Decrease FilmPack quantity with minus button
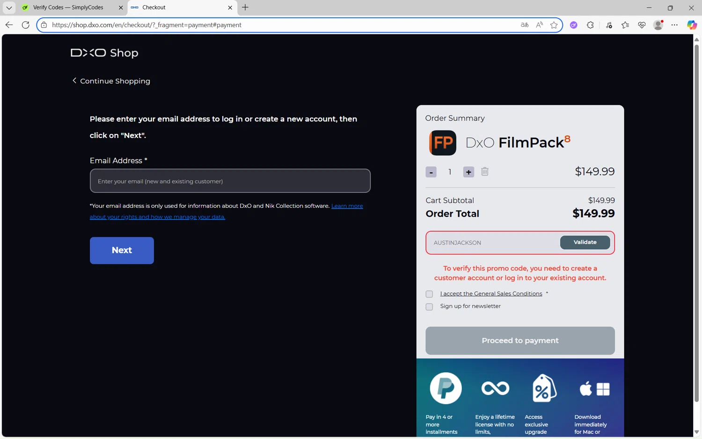Viewport: 702px width, 439px height. (x=431, y=172)
